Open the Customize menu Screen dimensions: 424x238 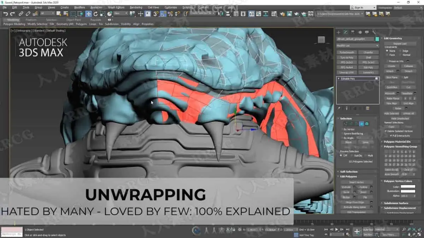click(171, 7)
